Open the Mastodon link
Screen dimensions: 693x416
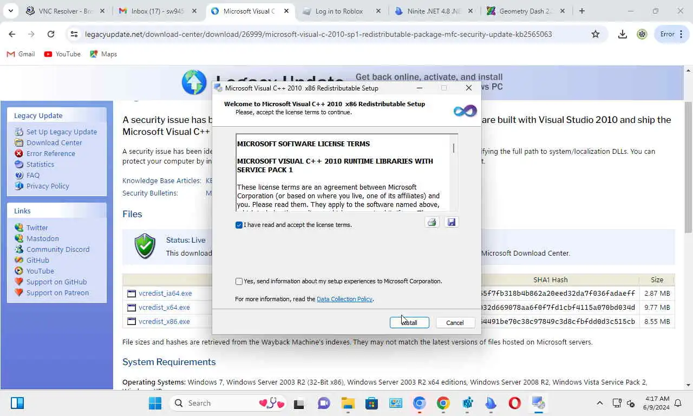pyautogui.click(x=43, y=238)
